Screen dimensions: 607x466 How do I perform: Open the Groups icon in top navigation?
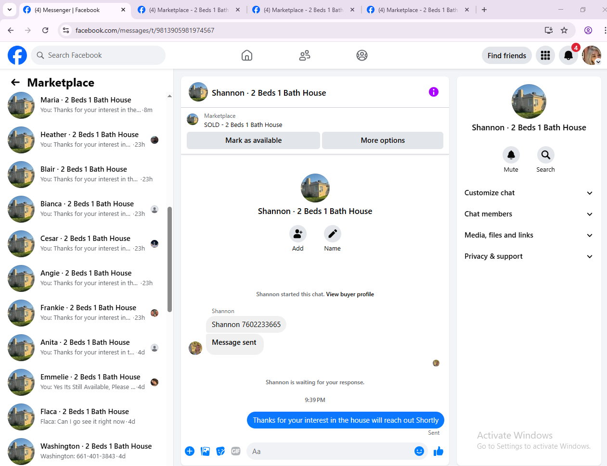362,55
